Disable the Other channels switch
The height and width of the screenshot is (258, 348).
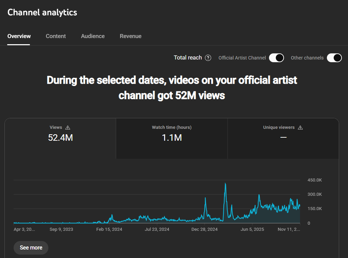point(334,58)
